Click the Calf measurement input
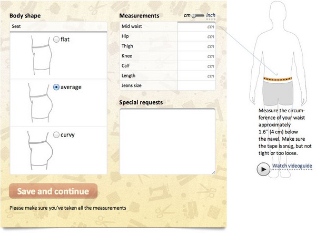This screenshot has width=316, height=233. click(x=196, y=66)
